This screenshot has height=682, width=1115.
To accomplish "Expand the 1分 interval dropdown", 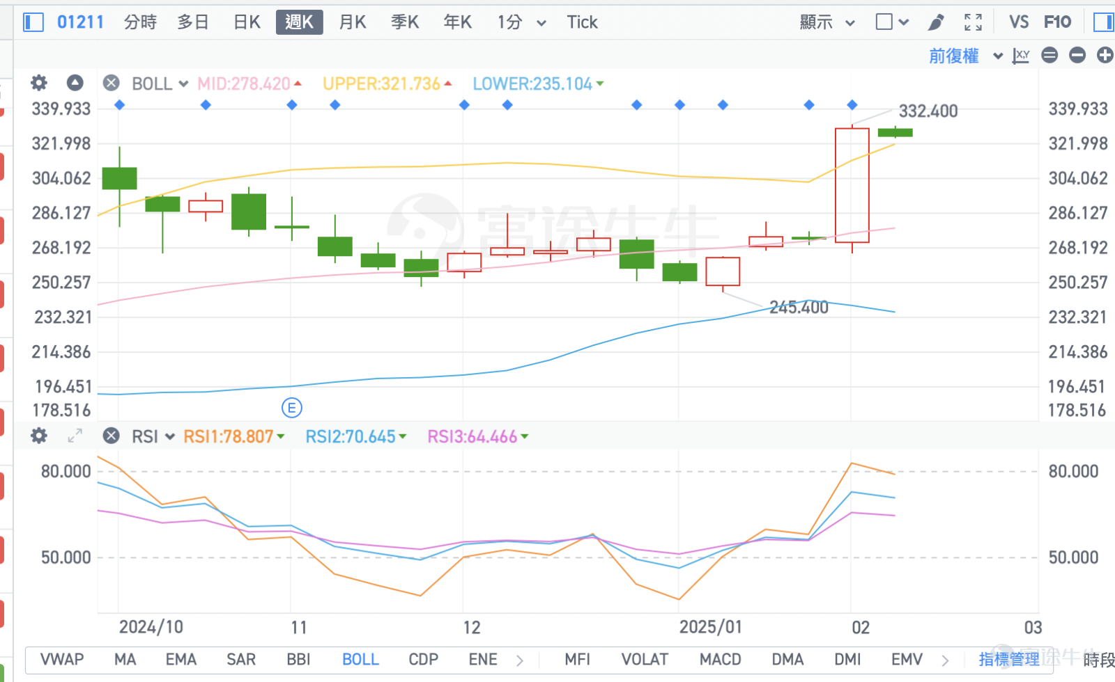I will (x=521, y=22).
